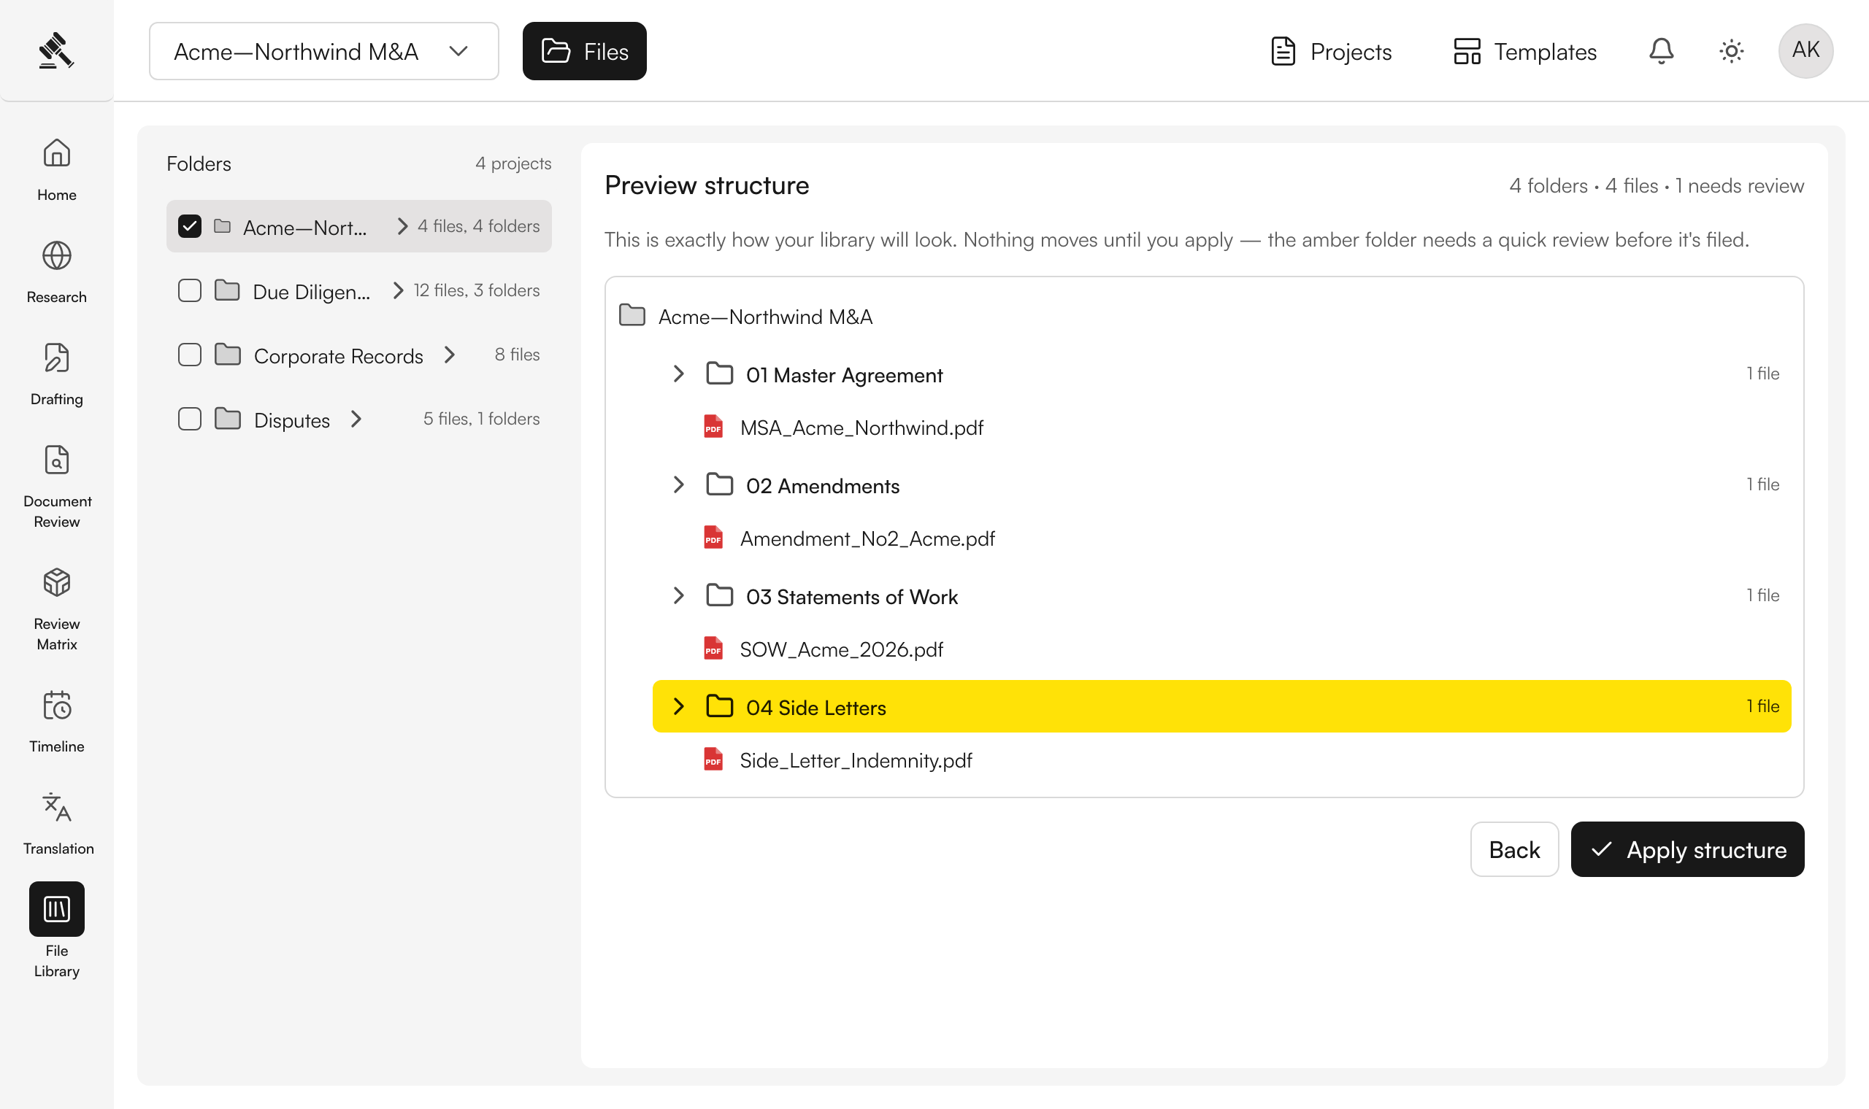Expand the Disputes folder chevron
The image size is (1869, 1109).
tap(356, 419)
